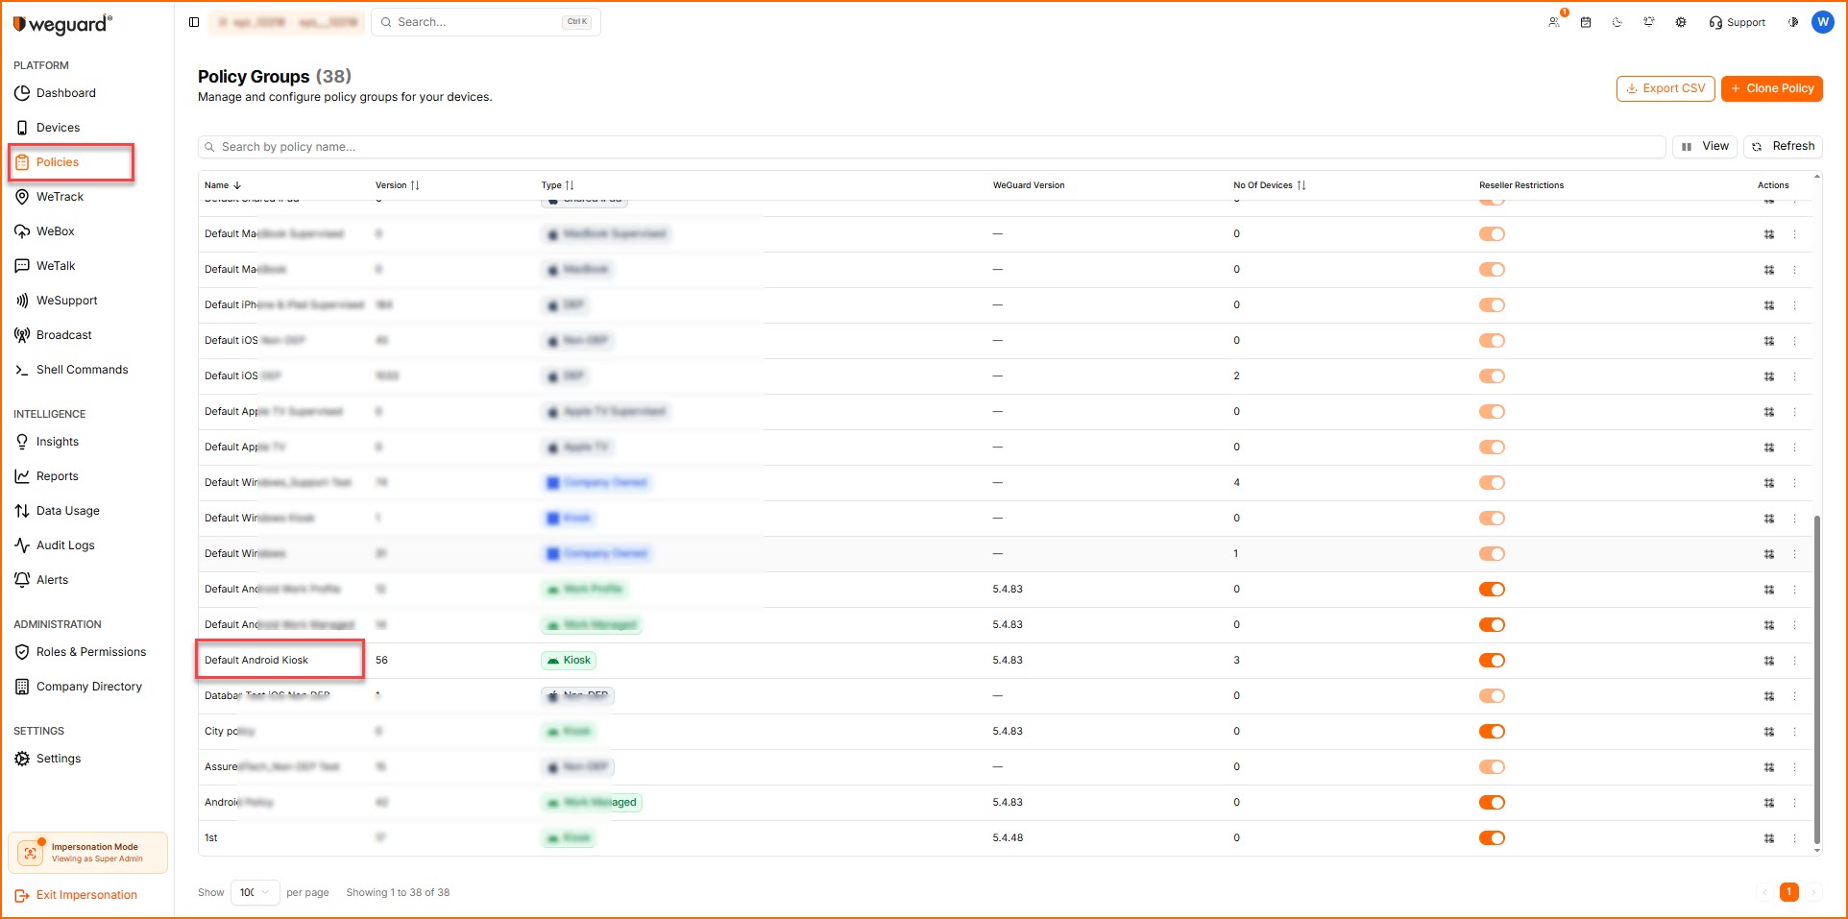
Task: Toggle Reseller Restrictions in row with 4 devices
Action: [x=1492, y=483]
